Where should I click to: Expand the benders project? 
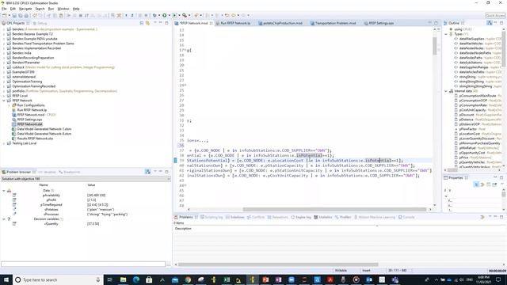[4, 29]
